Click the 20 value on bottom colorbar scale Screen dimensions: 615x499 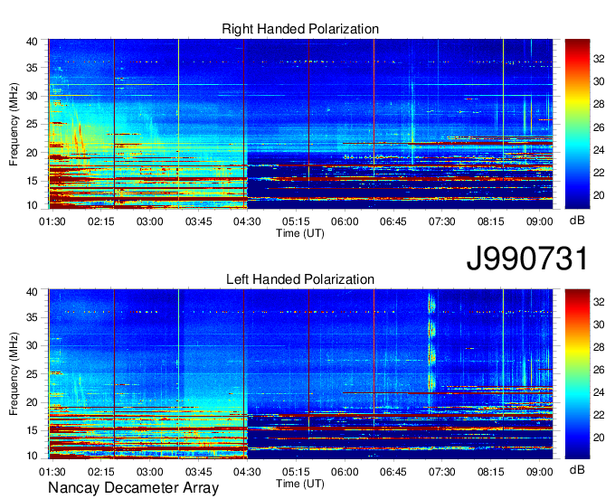[x=599, y=438]
